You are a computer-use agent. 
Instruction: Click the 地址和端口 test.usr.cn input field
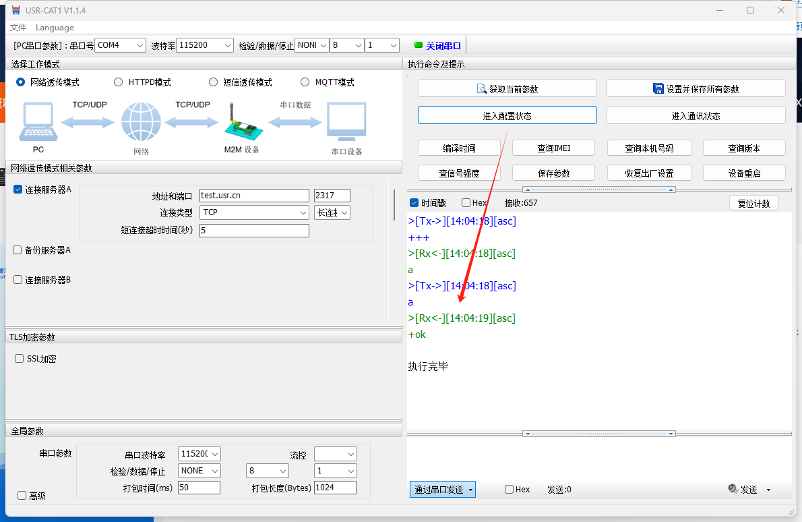tap(253, 196)
